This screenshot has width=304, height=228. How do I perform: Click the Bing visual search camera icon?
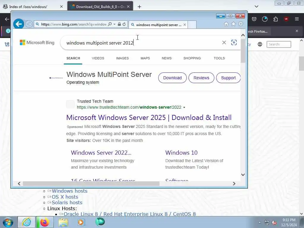coord(234,42)
